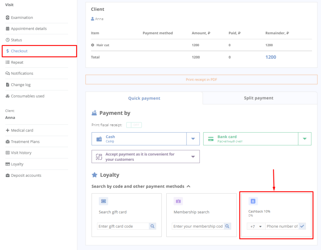
Task: Click the wallet icon on Cash payment
Action: 99,139
